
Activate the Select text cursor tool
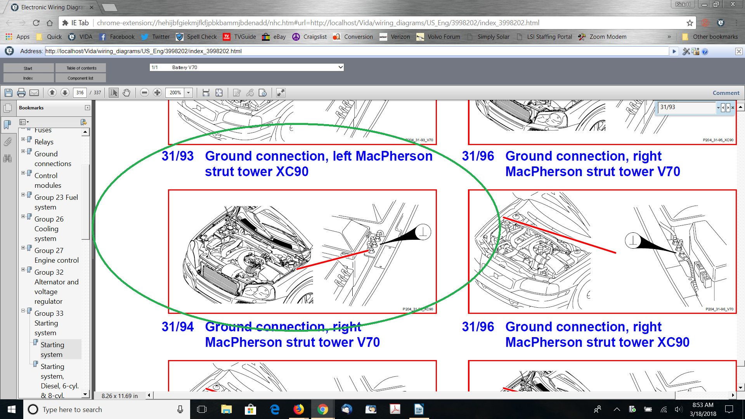[113, 93]
